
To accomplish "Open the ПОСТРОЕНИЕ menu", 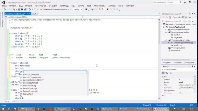I will (41, 6).
